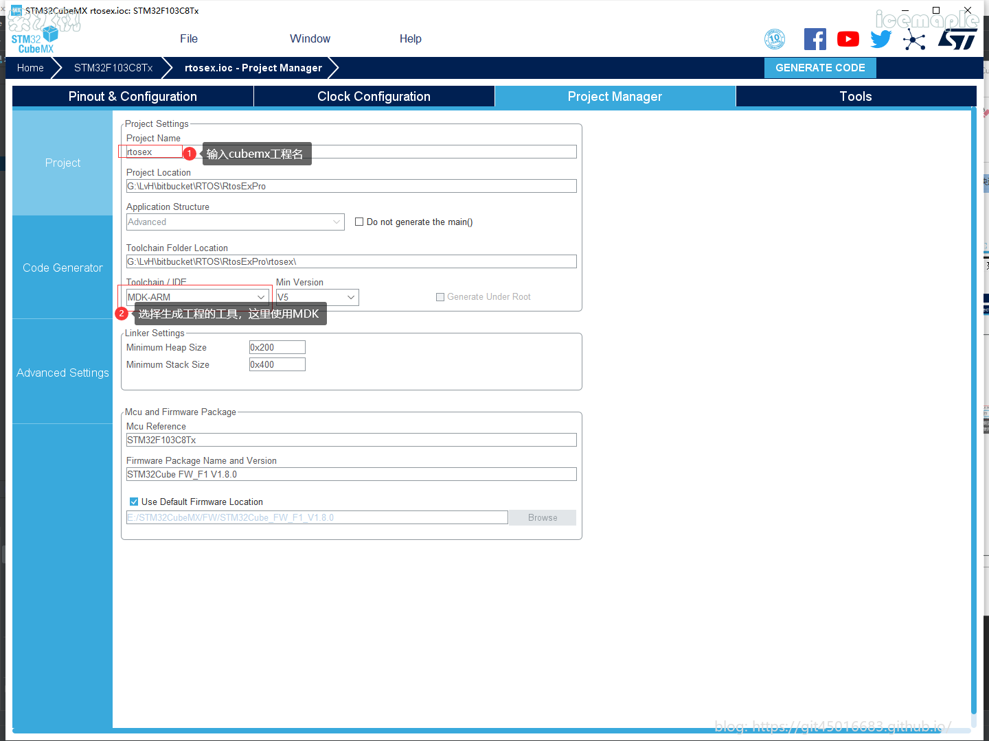Open the ST community network icon
The height and width of the screenshot is (741, 989).
914,39
